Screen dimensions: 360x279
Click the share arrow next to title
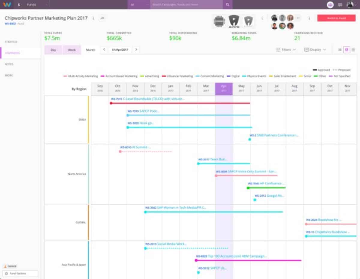point(102,18)
